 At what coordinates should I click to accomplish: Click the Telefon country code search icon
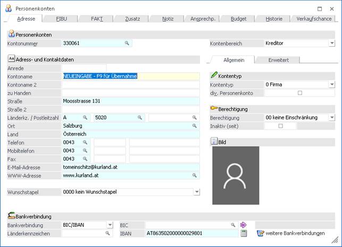pyautogui.click(x=85, y=142)
